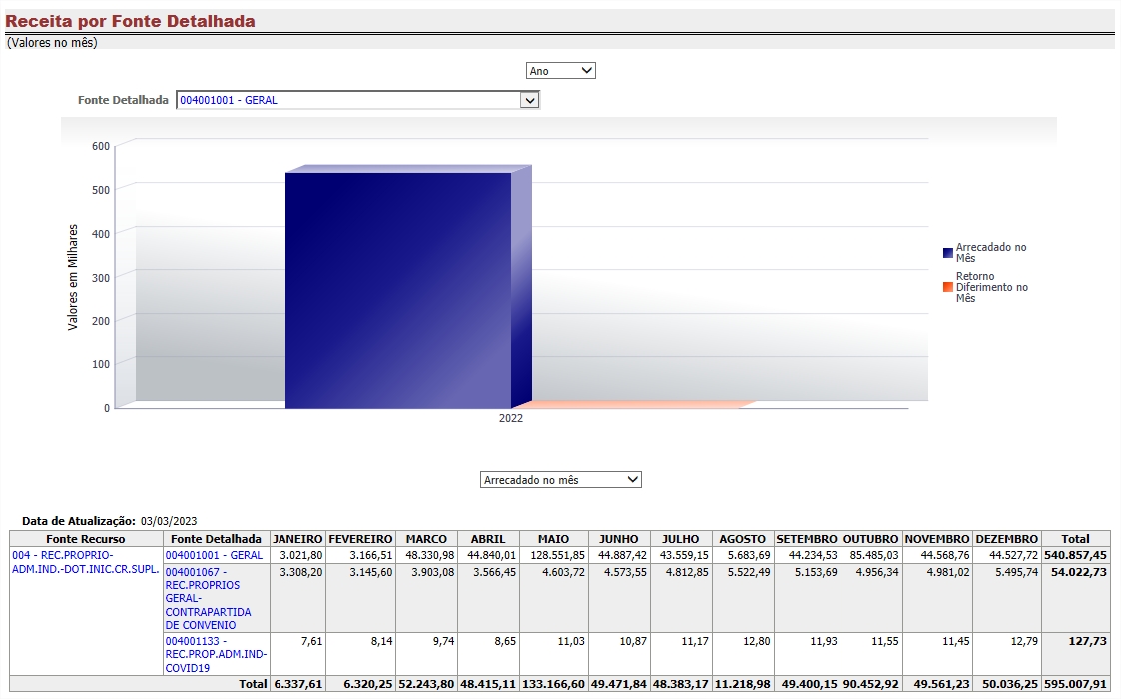The width and height of the screenshot is (1121, 699).
Task: Click the Fonte Detalhada table header
Action: (x=217, y=539)
